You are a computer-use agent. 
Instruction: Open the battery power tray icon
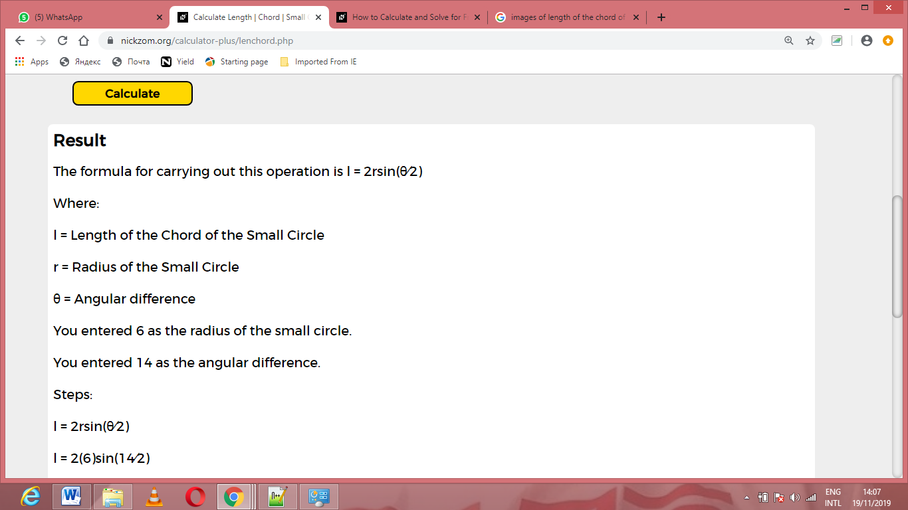(763, 497)
